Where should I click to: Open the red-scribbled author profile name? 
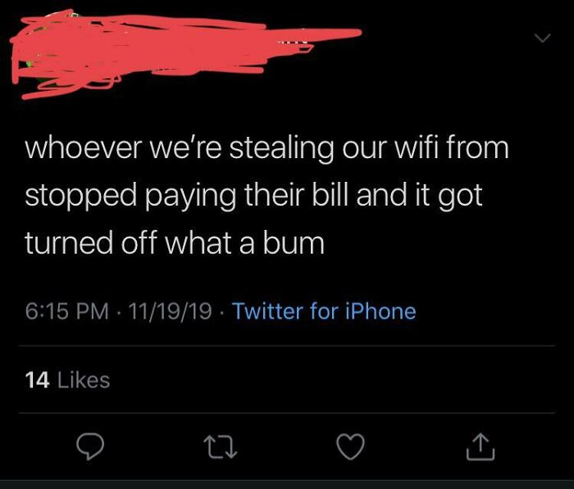coord(205,34)
